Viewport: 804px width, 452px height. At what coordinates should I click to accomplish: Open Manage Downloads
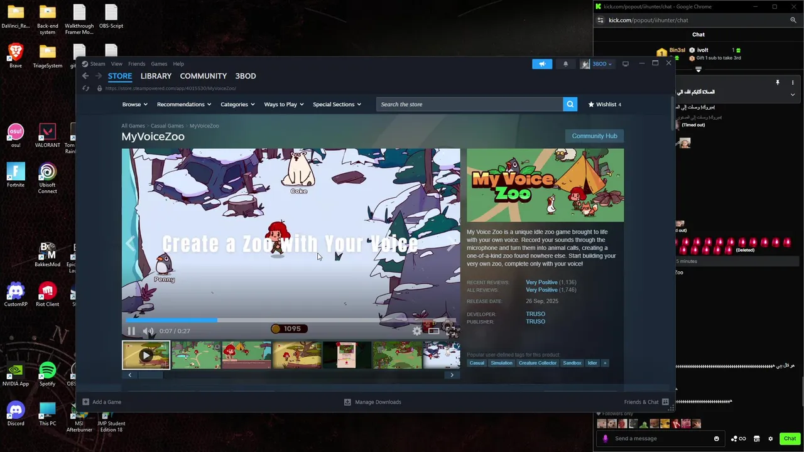(372, 402)
